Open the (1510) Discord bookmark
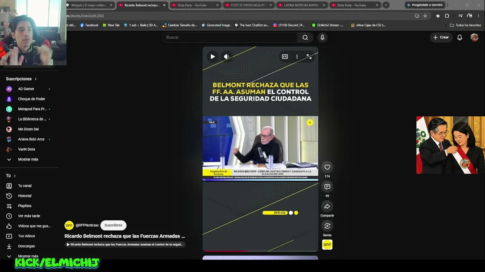Screen dimensions: 485x272 (288, 25)
